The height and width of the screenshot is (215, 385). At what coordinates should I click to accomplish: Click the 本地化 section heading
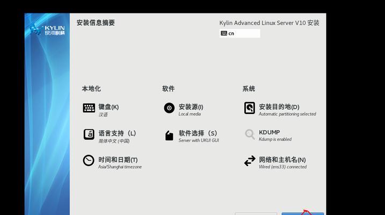91,89
